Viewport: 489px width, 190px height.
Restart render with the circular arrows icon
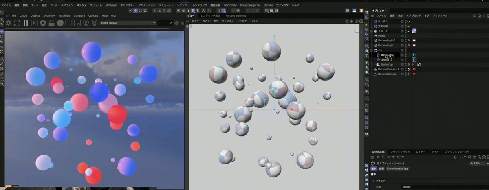17,23
